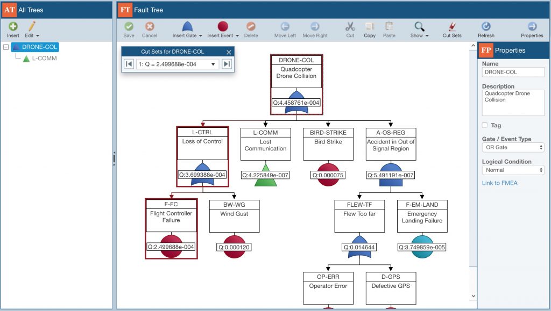Select the D-GPS Defective GPS box
This screenshot has width=551, height=311.
pos(391,288)
